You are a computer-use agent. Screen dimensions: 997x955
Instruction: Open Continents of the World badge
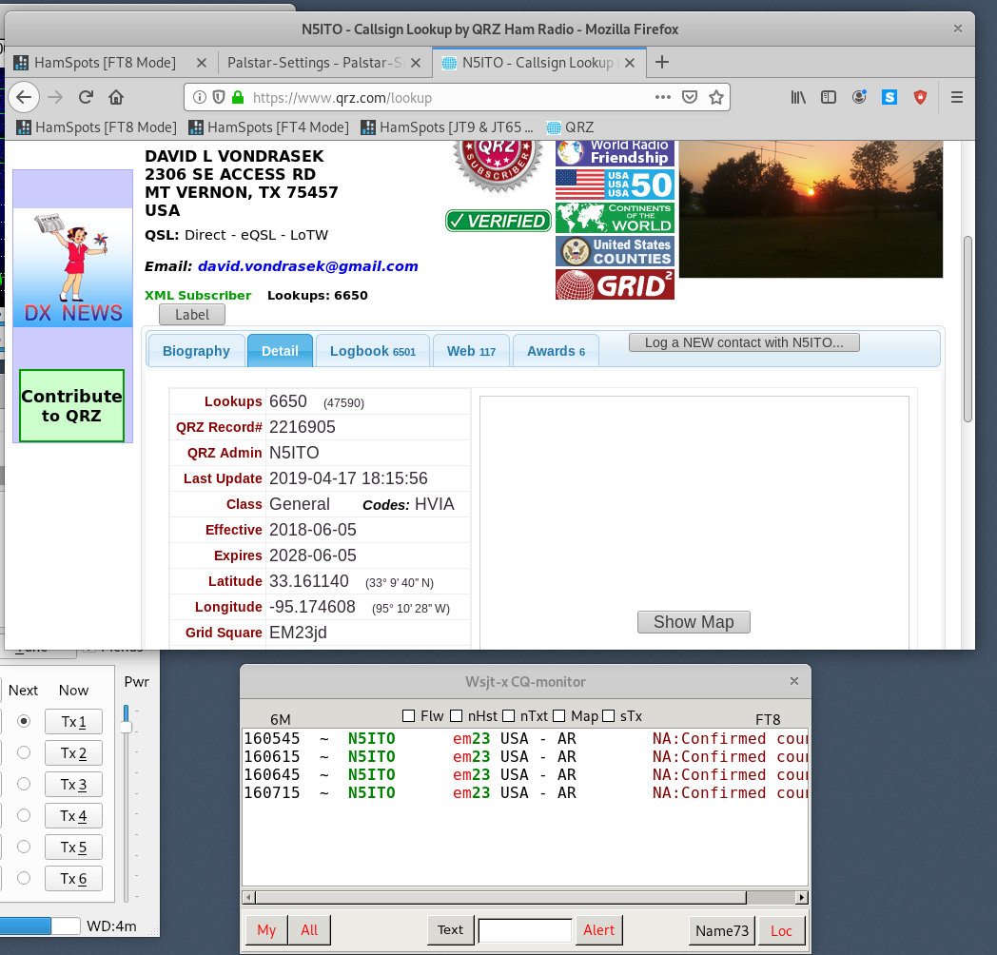(x=615, y=218)
